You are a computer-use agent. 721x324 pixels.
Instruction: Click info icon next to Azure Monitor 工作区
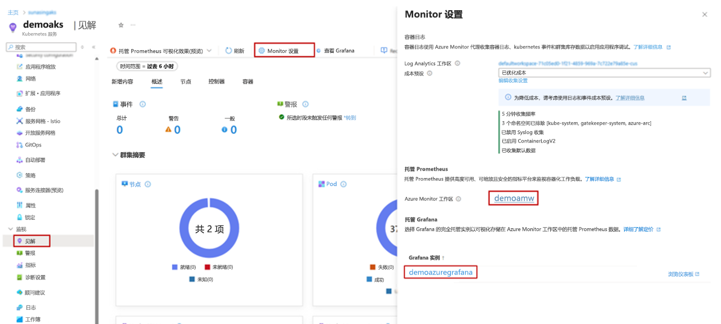458,199
